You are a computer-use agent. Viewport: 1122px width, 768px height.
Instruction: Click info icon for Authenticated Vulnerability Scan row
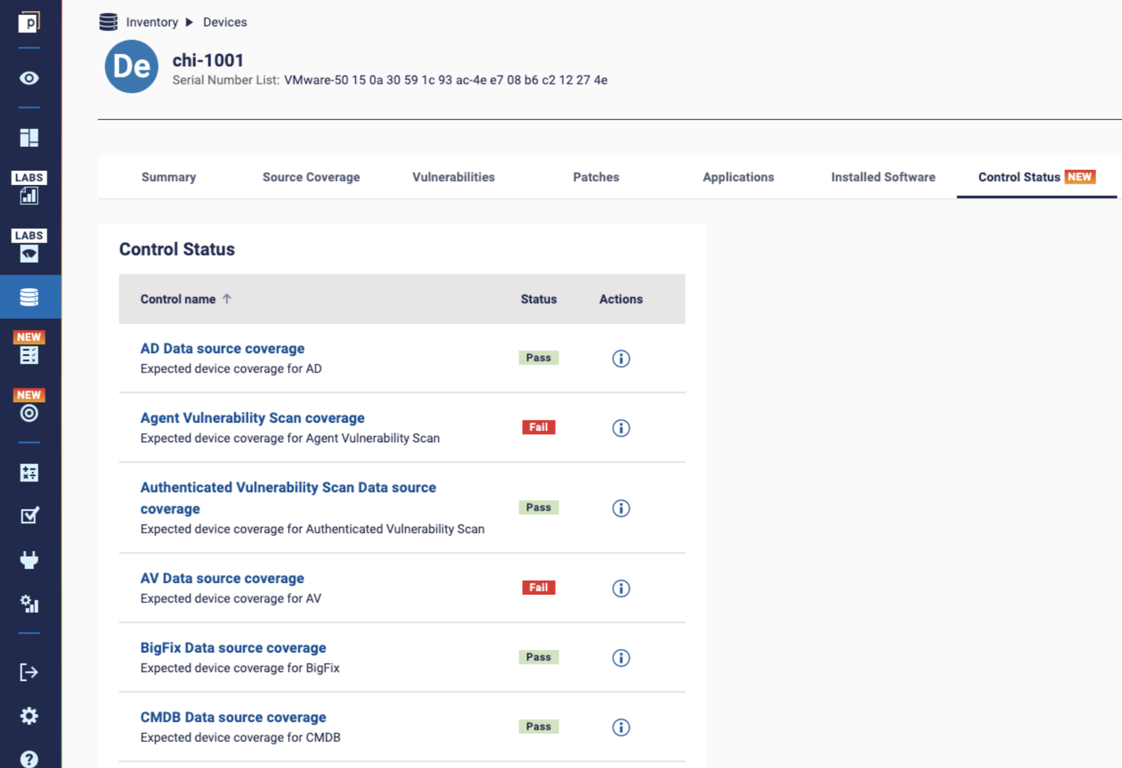click(621, 508)
